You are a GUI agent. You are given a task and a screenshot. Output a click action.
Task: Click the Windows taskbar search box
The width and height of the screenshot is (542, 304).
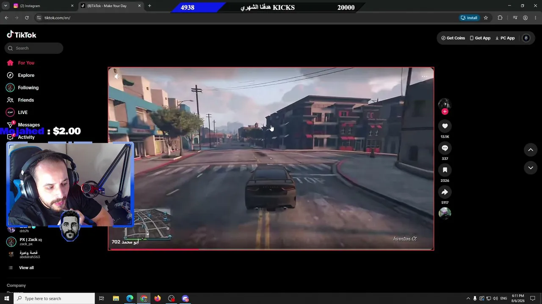[x=54, y=299]
